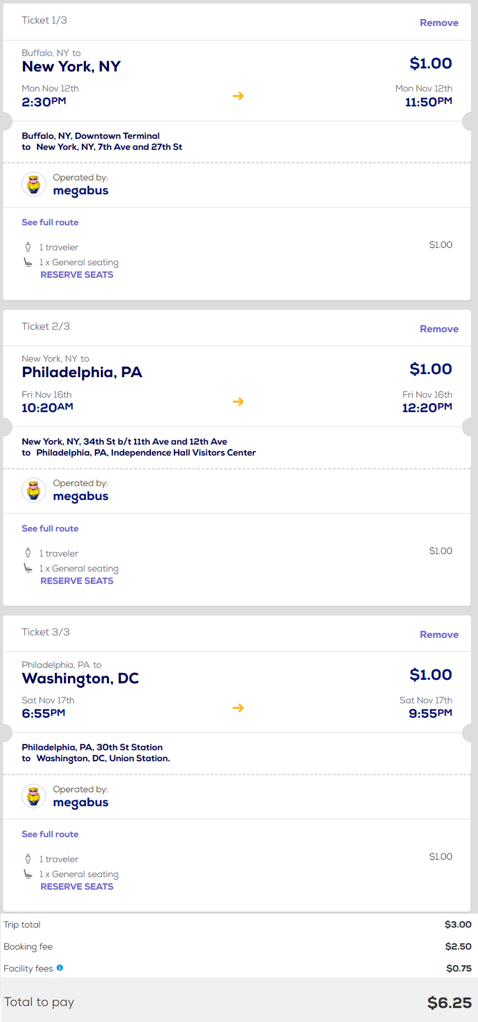Viewport: 478px width, 1022px height.
Task: Expand See full route for Washington trip
Action: click(50, 834)
